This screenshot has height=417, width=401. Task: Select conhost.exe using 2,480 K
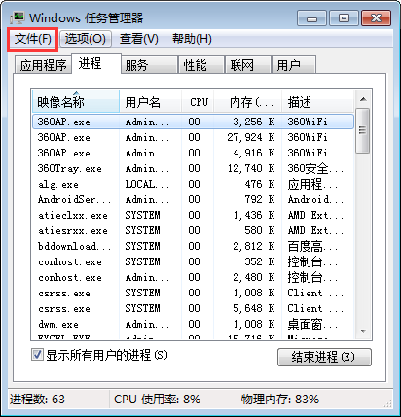193,277
